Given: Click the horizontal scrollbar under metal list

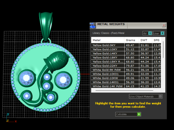Looking at the screenshot, I should pos(124,90).
